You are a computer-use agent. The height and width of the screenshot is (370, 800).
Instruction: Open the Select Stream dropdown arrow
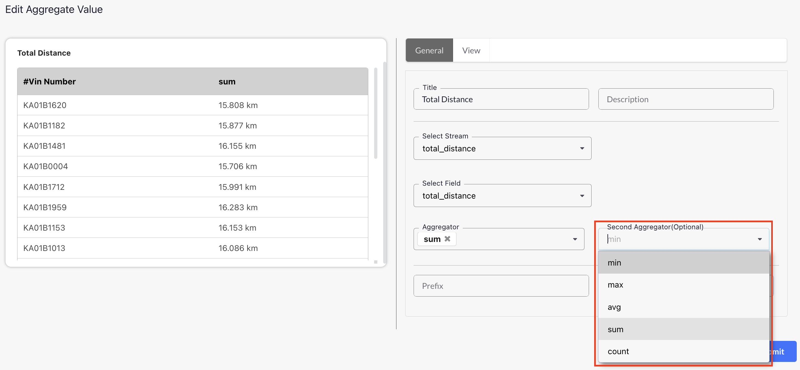point(582,148)
